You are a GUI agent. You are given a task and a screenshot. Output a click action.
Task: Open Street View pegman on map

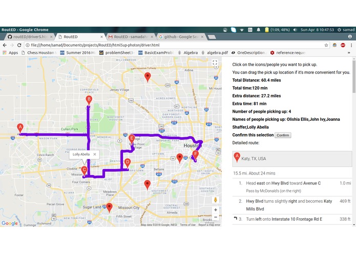pos(216,200)
